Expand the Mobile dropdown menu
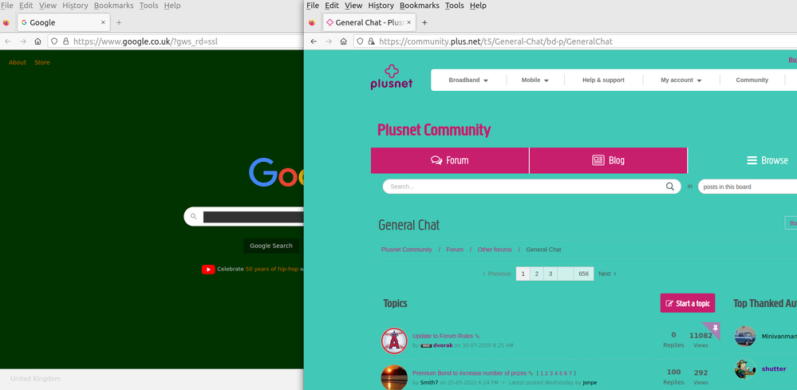The height and width of the screenshot is (390, 797). [x=535, y=81]
